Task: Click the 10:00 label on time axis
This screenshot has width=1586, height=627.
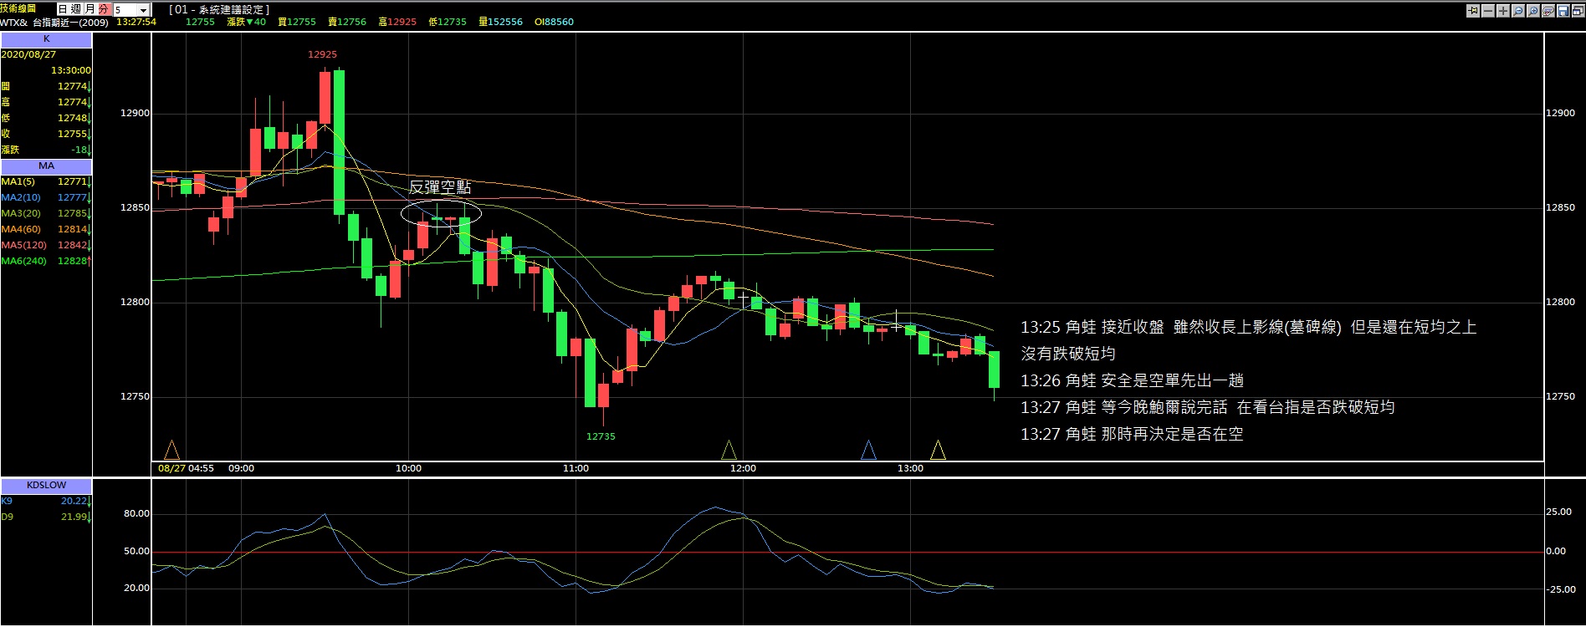Action: point(408,468)
